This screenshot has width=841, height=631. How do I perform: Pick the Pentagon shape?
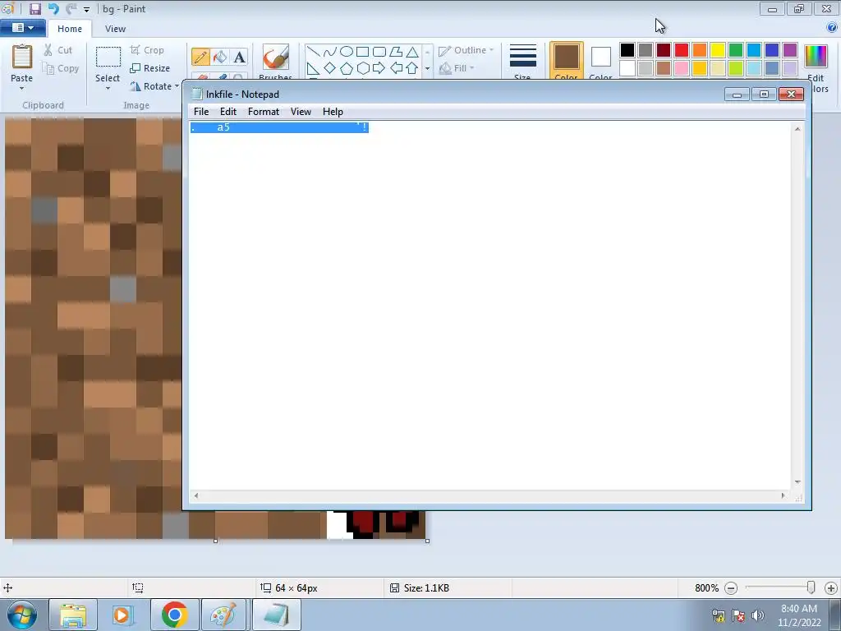tap(347, 68)
